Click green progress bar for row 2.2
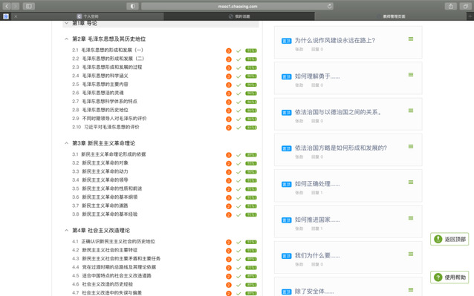474x296 pixels. (251, 59)
